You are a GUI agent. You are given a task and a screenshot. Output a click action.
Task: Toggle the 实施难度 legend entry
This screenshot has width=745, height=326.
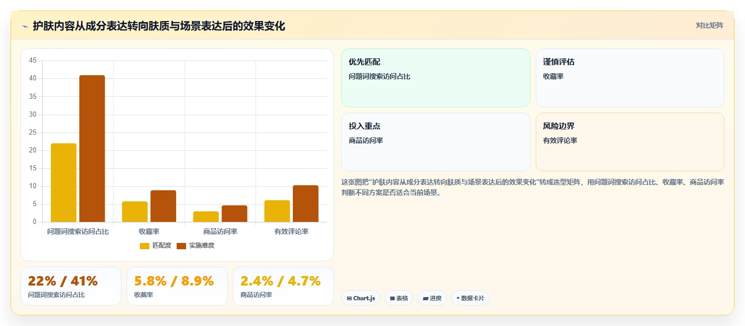click(196, 246)
